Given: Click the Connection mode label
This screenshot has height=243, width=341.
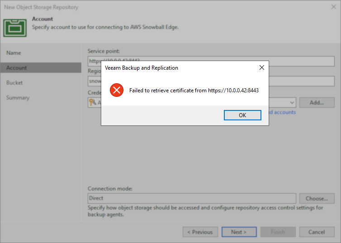Looking at the screenshot, I should tap(110, 188).
